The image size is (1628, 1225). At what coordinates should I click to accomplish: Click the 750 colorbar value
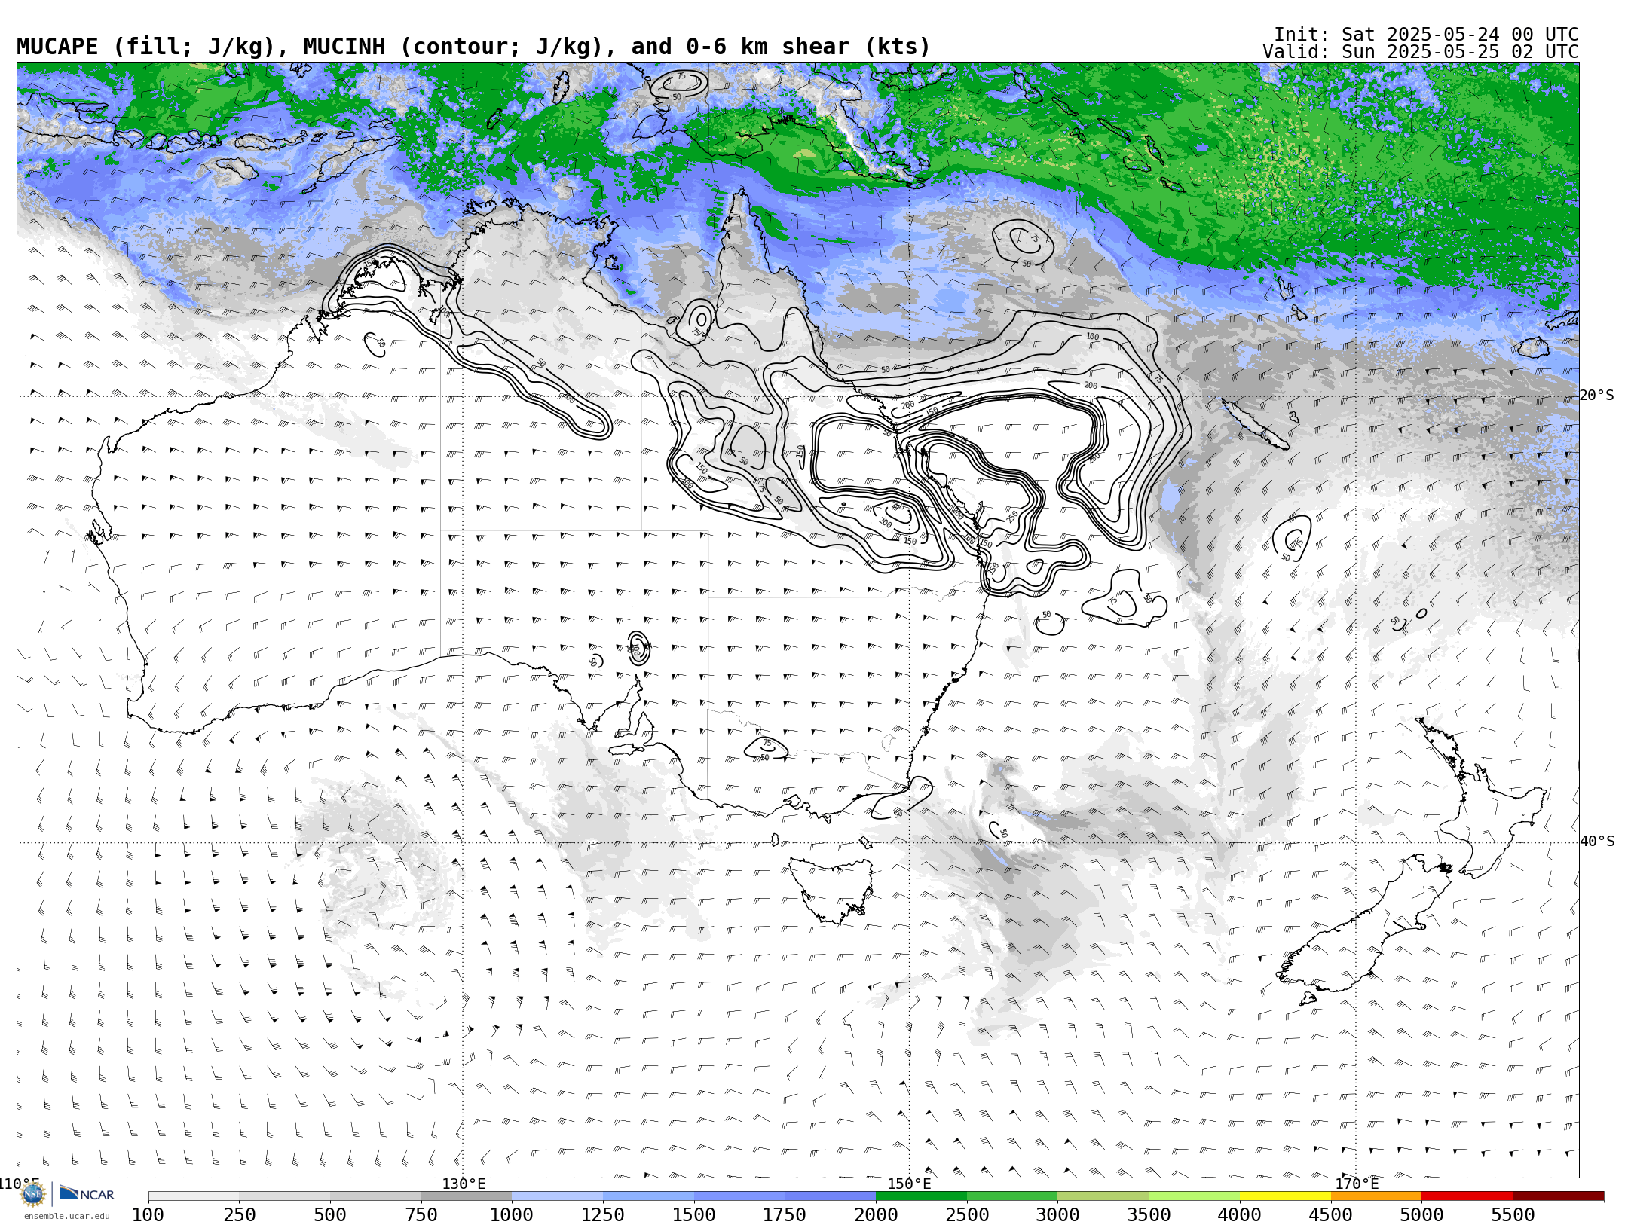[421, 1214]
